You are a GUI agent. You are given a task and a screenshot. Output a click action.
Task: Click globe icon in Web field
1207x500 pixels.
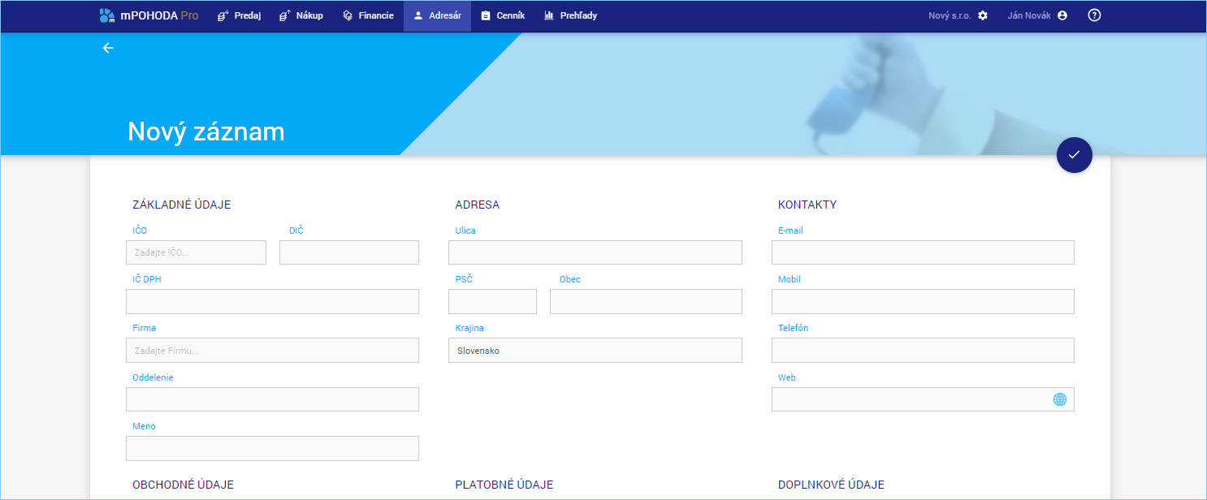[x=1059, y=399]
